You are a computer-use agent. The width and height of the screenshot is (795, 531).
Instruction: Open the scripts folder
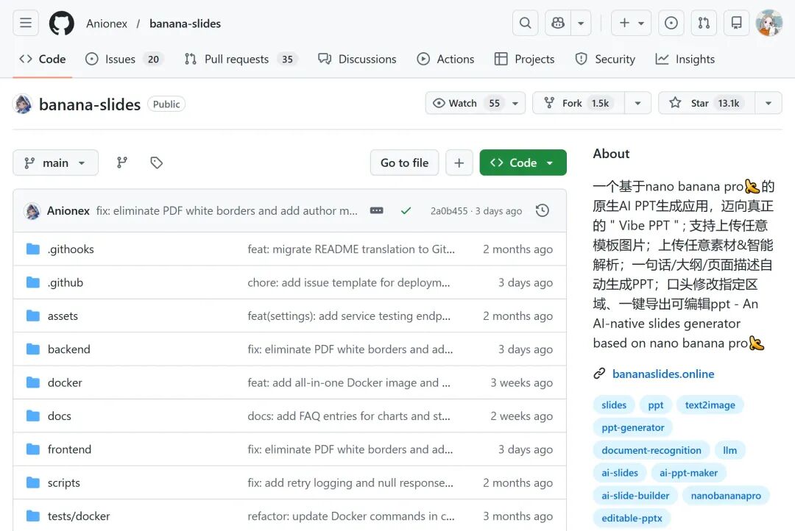63,483
